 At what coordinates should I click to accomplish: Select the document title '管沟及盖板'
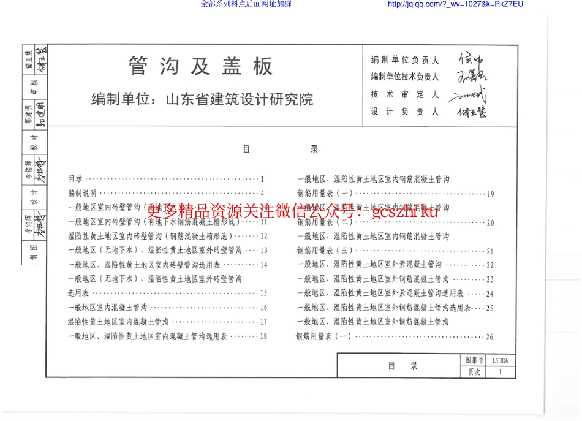coord(201,66)
